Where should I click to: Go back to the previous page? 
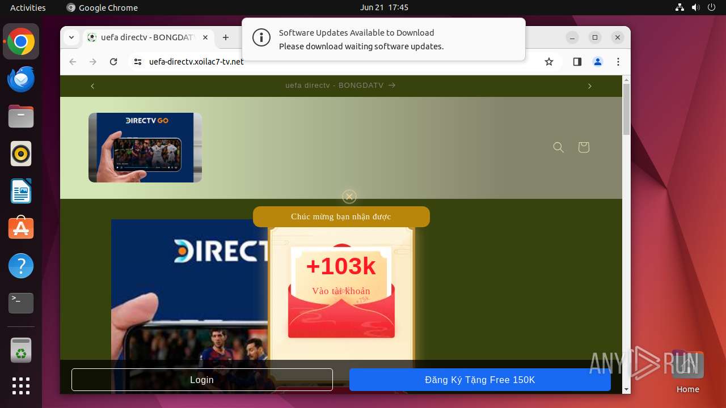tap(73, 62)
